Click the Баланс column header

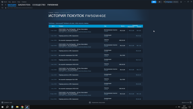point(139,27)
